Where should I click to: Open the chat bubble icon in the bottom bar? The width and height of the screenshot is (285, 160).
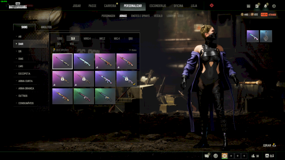pos(207,156)
